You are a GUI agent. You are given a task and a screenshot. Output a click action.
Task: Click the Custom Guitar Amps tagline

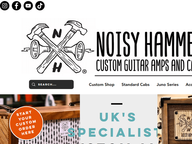click(144, 65)
